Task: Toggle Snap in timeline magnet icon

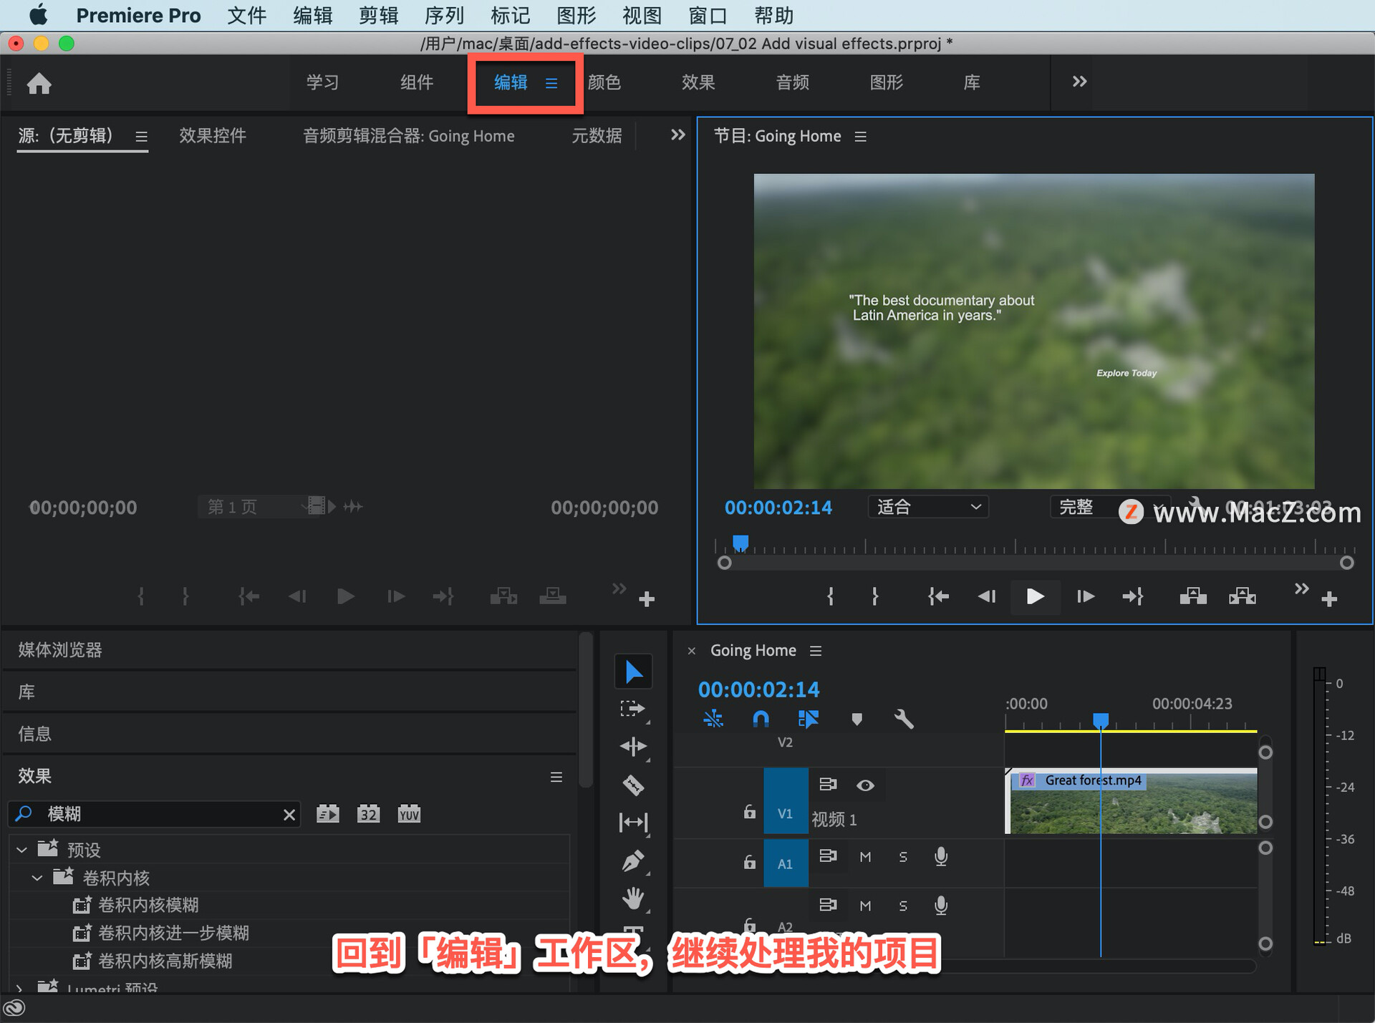Action: [761, 719]
